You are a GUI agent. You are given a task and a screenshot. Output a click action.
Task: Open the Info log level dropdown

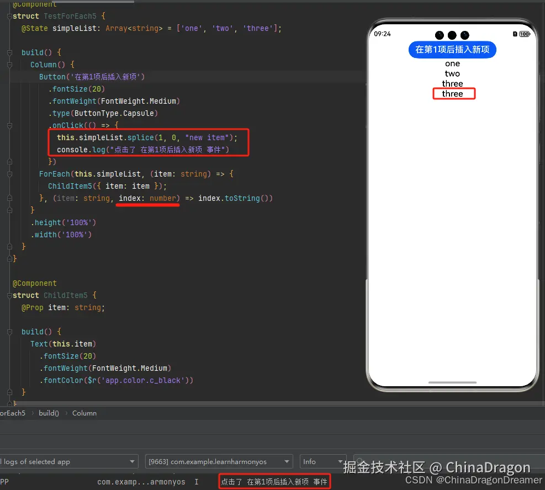pyautogui.click(x=323, y=461)
